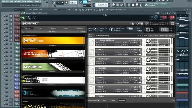Expand the 1Digital Basskick1 instrument arrow
Viewport: 192px width, 108px height.
[97, 40]
